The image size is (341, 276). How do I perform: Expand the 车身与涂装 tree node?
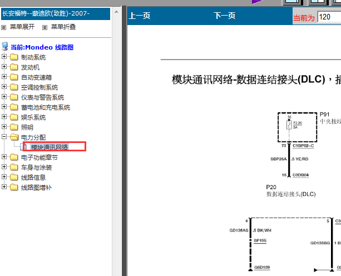click(4, 166)
